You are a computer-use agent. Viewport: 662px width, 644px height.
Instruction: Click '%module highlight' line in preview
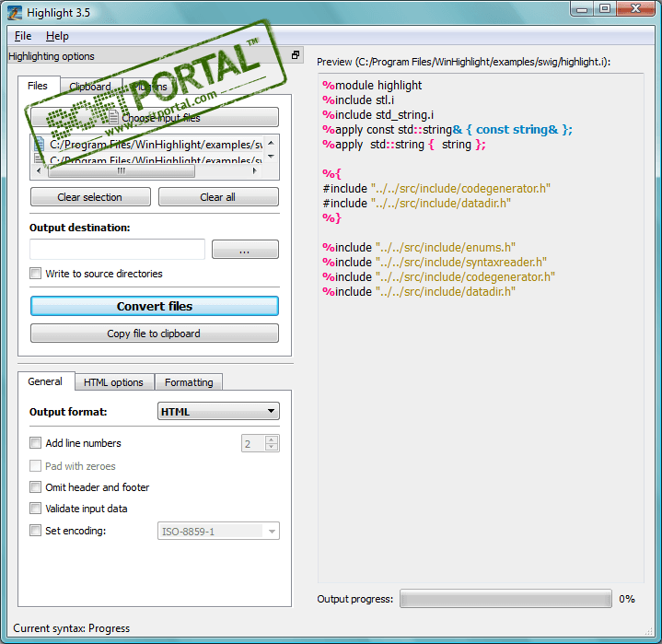pyautogui.click(x=372, y=86)
